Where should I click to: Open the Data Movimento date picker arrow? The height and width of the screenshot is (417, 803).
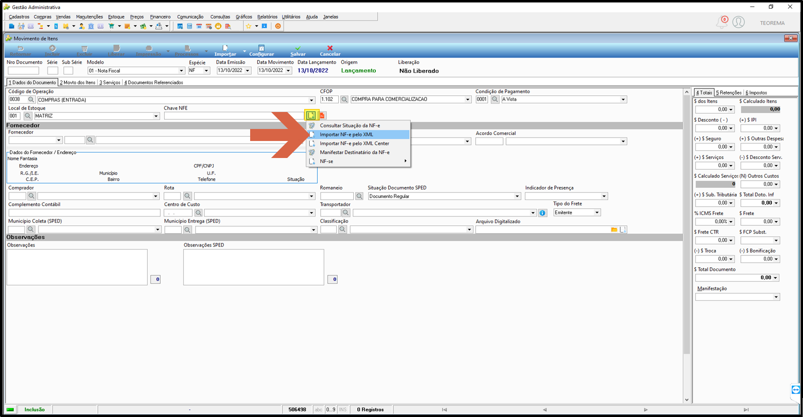point(288,71)
